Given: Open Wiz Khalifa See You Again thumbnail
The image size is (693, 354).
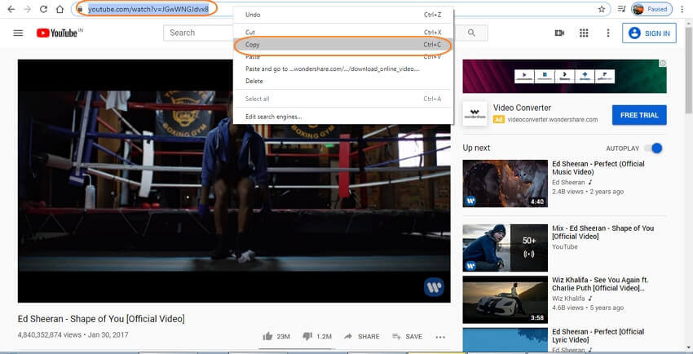Looking at the screenshot, I should 505,299.
